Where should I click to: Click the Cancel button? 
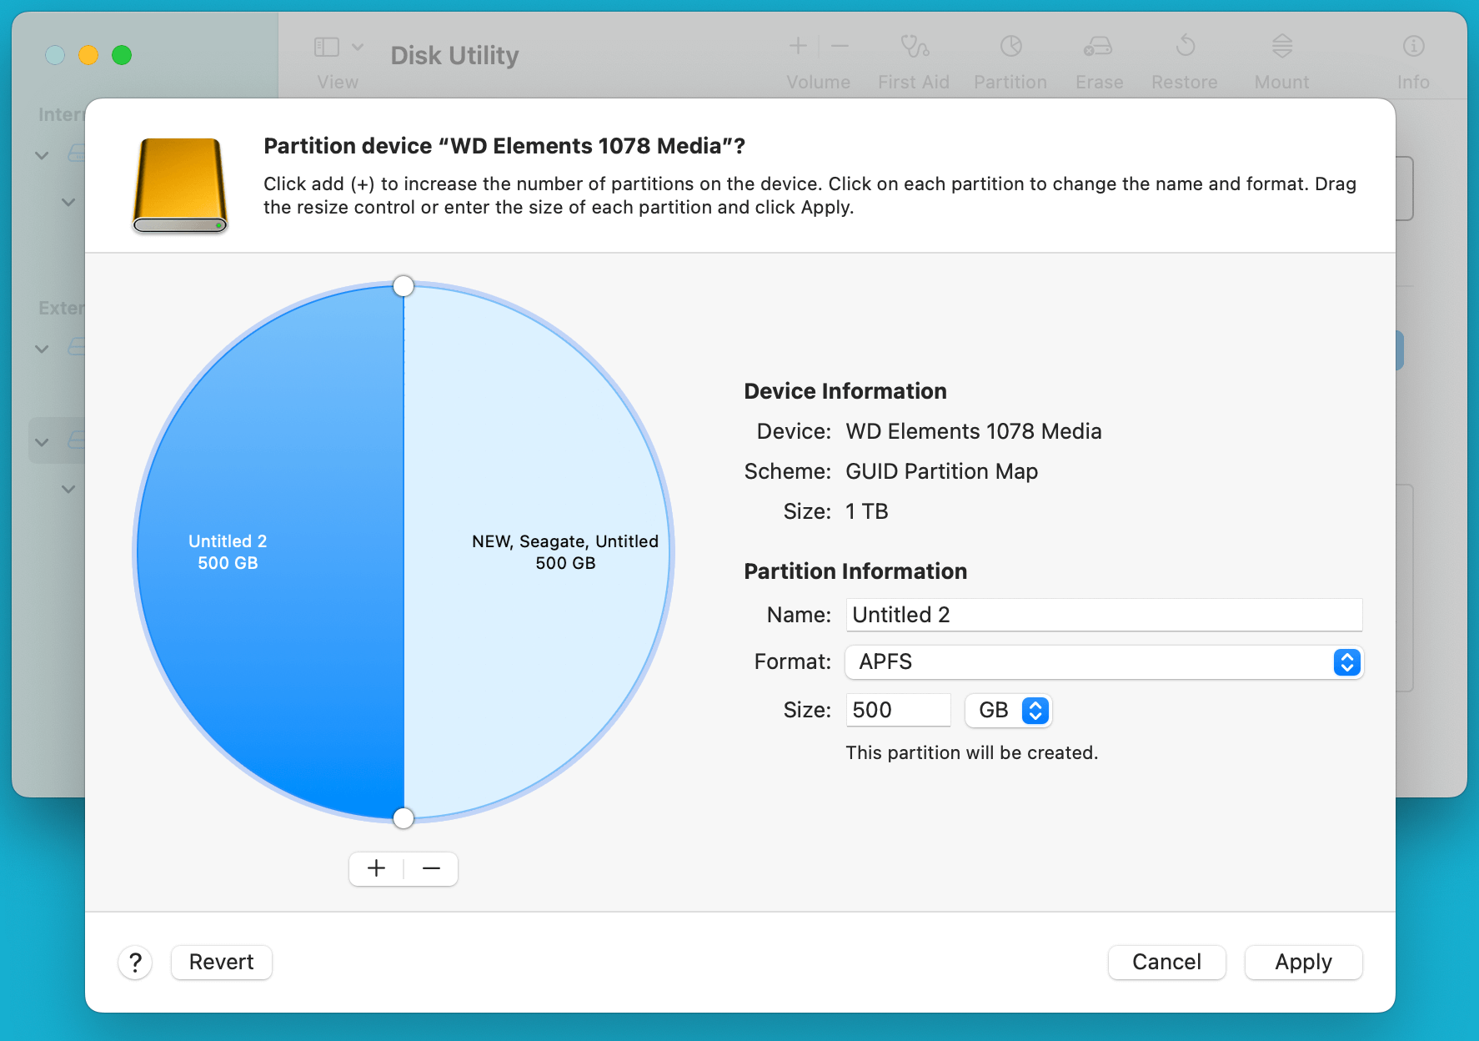point(1166,962)
